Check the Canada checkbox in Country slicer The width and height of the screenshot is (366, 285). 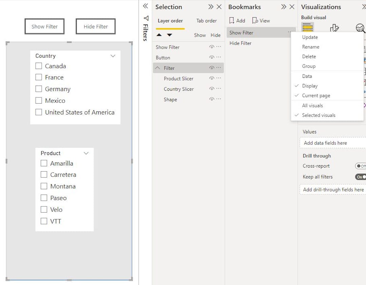pyautogui.click(x=38, y=66)
